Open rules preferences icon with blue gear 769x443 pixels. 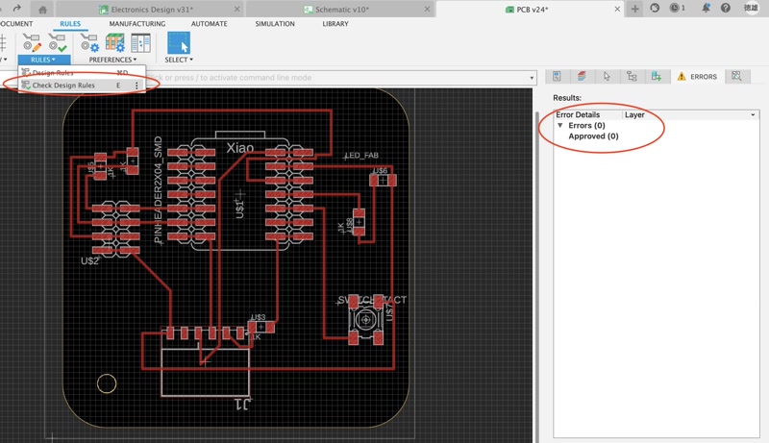89,43
